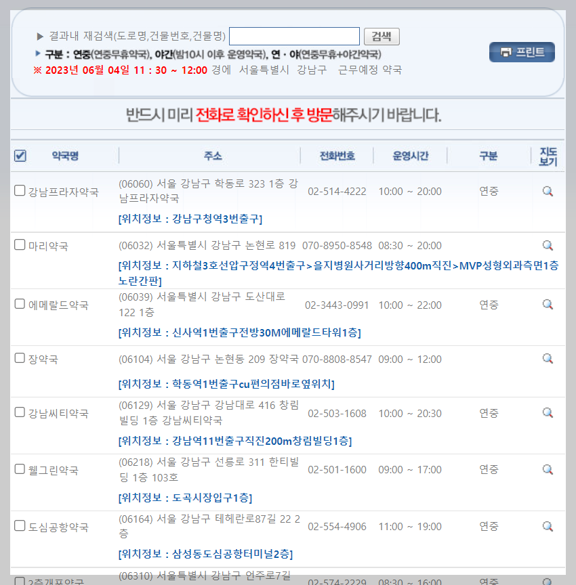Check the 에메랄드약국 checkbox
Image resolution: width=576 pixels, height=585 pixels.
tap(20, 304)
